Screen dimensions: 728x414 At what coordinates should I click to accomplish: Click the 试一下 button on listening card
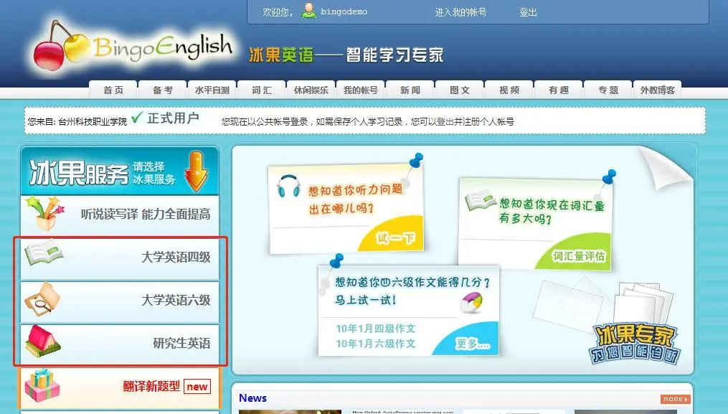pos(396,238)
